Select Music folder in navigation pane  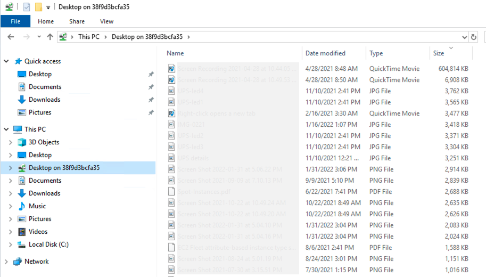(x=37, y=206)
